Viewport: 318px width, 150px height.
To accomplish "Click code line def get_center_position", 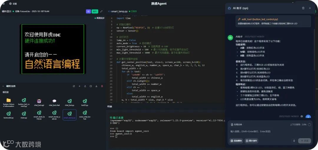I will [x=158, y=62].
